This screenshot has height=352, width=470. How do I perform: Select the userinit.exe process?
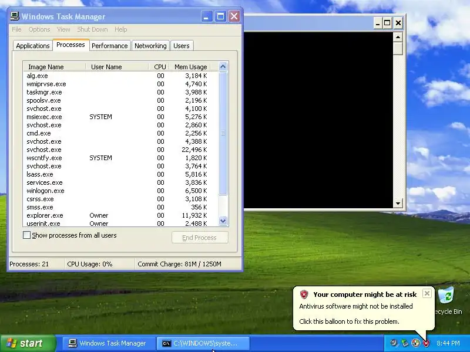tap(121, 224)
